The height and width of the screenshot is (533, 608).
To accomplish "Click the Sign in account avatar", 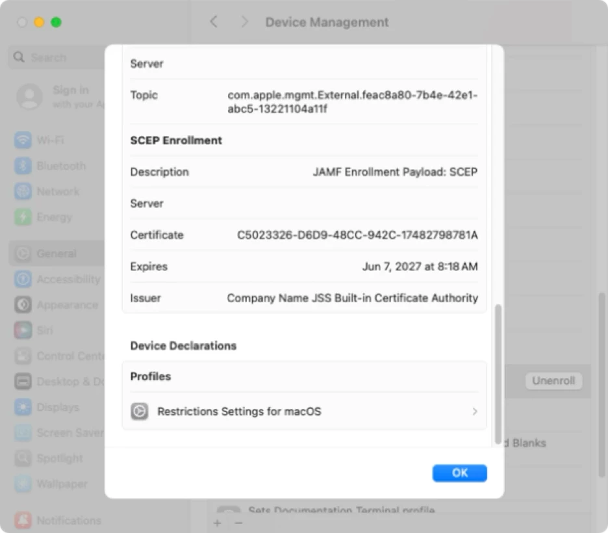I will point(29,97).
